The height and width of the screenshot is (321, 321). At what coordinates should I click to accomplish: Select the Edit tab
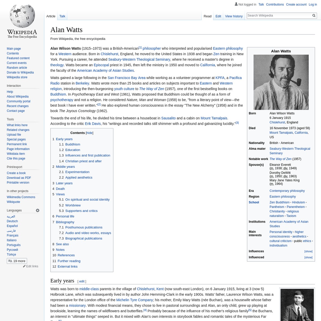point(218,16)
